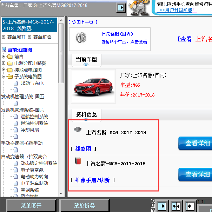Click 包含16个车型，点击查看 link
The width and height of the screenshot is (212, 212).
click(124, 42)
